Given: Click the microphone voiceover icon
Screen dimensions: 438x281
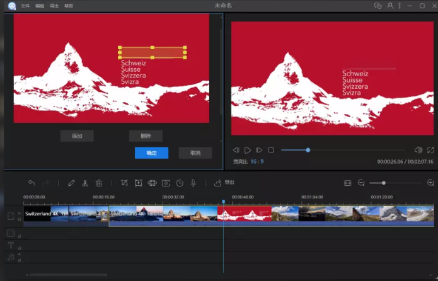Looking at the screenshot, I should (193, 183).
